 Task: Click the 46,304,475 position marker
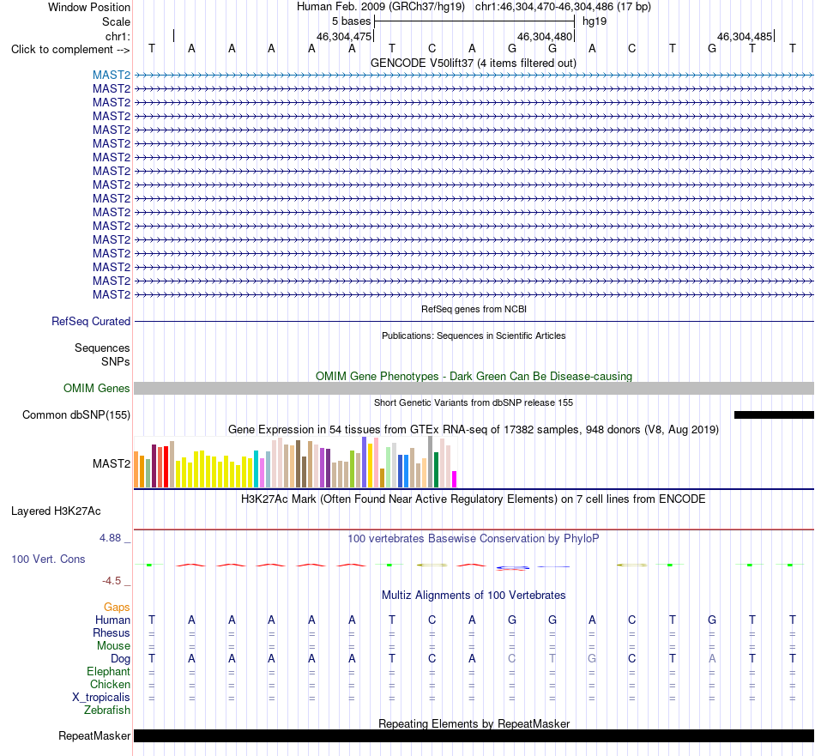tap(344, 36)
